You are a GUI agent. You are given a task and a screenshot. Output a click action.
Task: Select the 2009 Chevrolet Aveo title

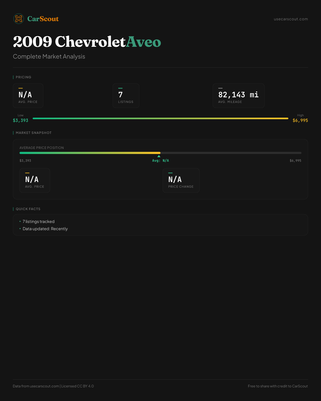click(x=87, y=42)
